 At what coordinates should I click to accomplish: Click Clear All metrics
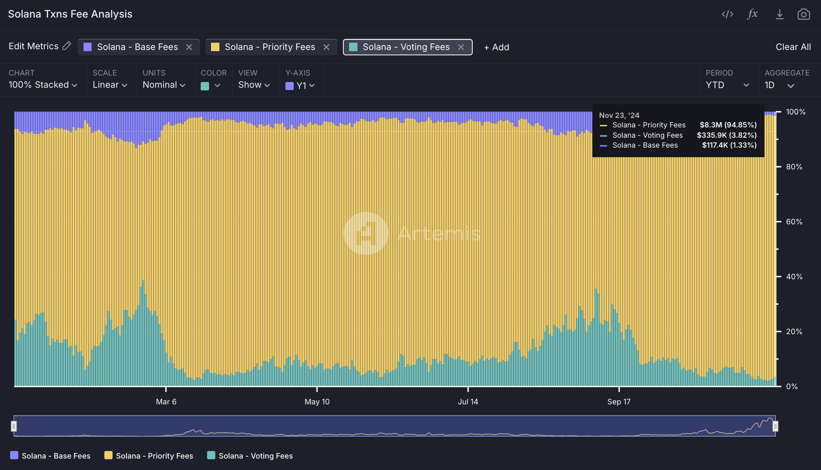793,47
